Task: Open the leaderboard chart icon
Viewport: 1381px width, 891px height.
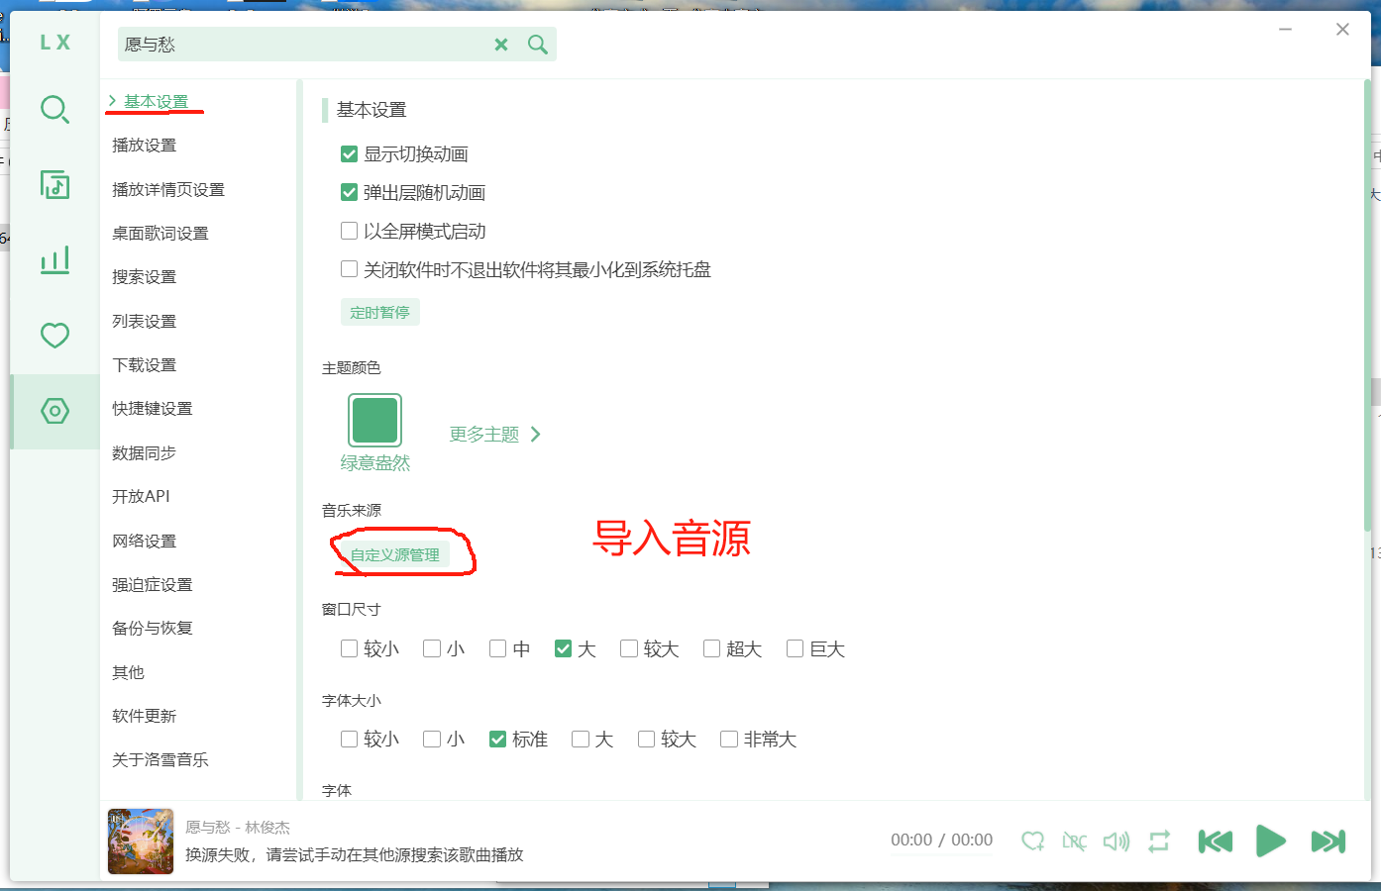Action: pyautogui.click(x=54, y=260)
